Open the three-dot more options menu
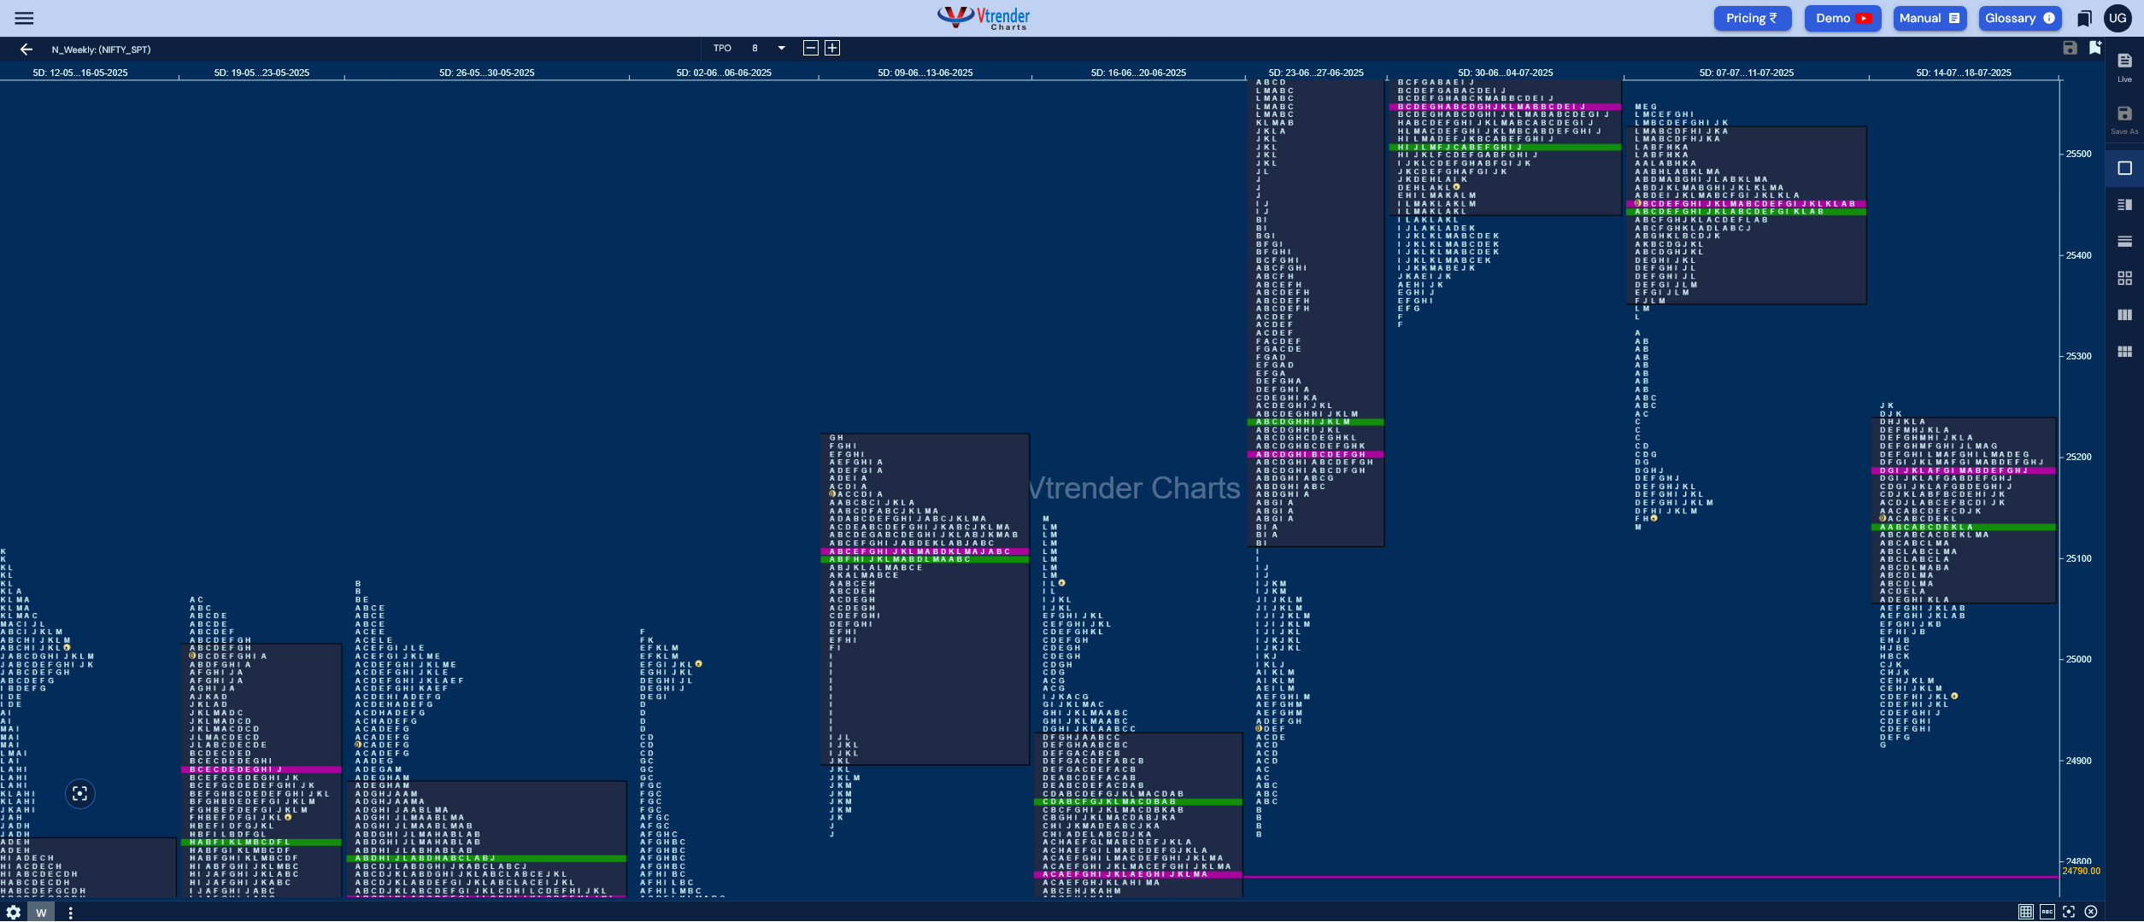Viewport: 2144px width, 922px height. 70,912
